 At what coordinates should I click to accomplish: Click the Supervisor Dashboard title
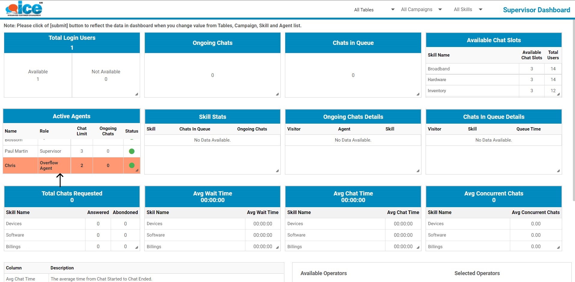(536, 10)
